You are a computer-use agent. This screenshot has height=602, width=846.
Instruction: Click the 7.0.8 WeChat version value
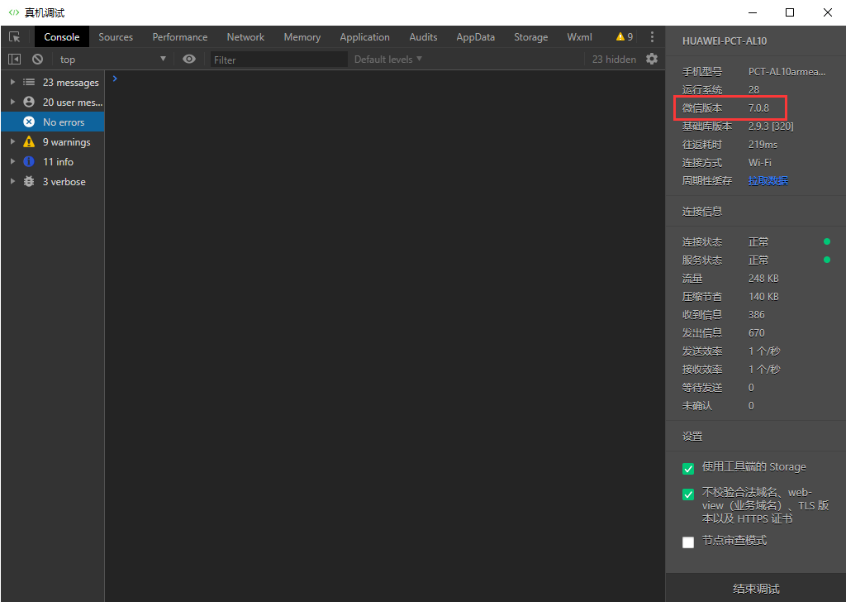click(758, 108)
